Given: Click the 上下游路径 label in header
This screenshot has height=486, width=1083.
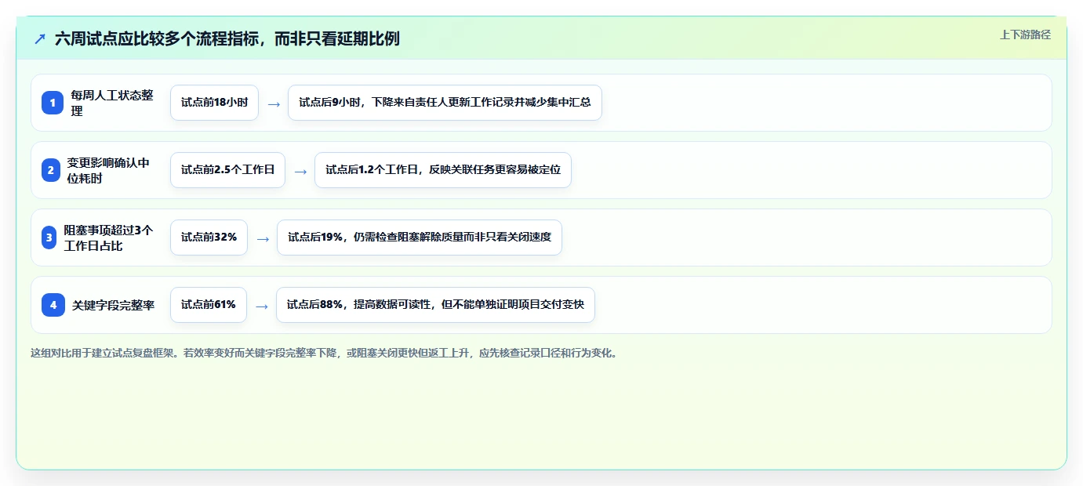Looking at the screenshot, I should (x=1025, y=34).
